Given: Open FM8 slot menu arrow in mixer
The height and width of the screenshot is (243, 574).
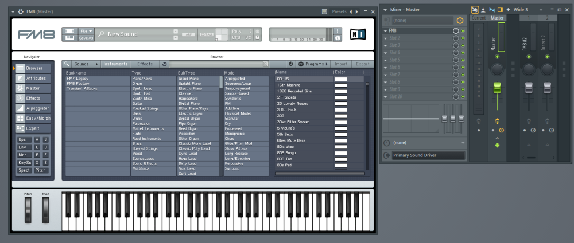Looking at the screenshot, I should pyautogui.click(x=386, y=31).
